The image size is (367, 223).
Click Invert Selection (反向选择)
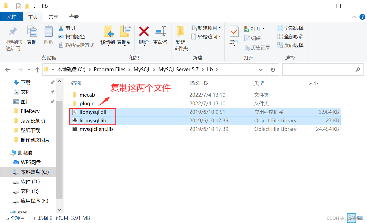click(x=290, y=45)
